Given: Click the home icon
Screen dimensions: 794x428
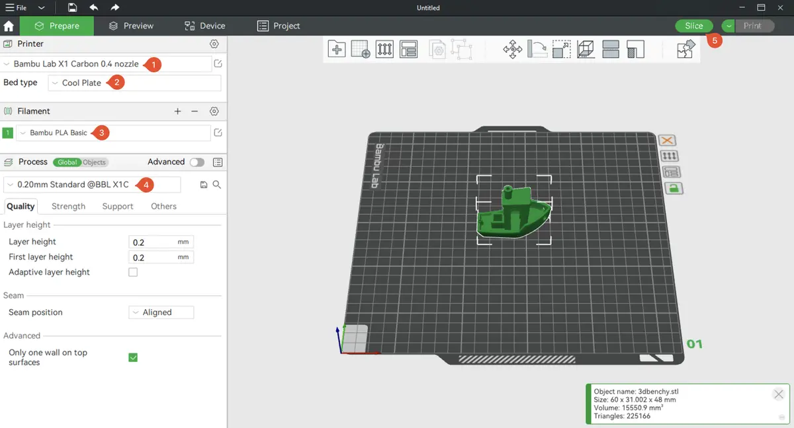Looking at the screenshot, I should (9, 26).
